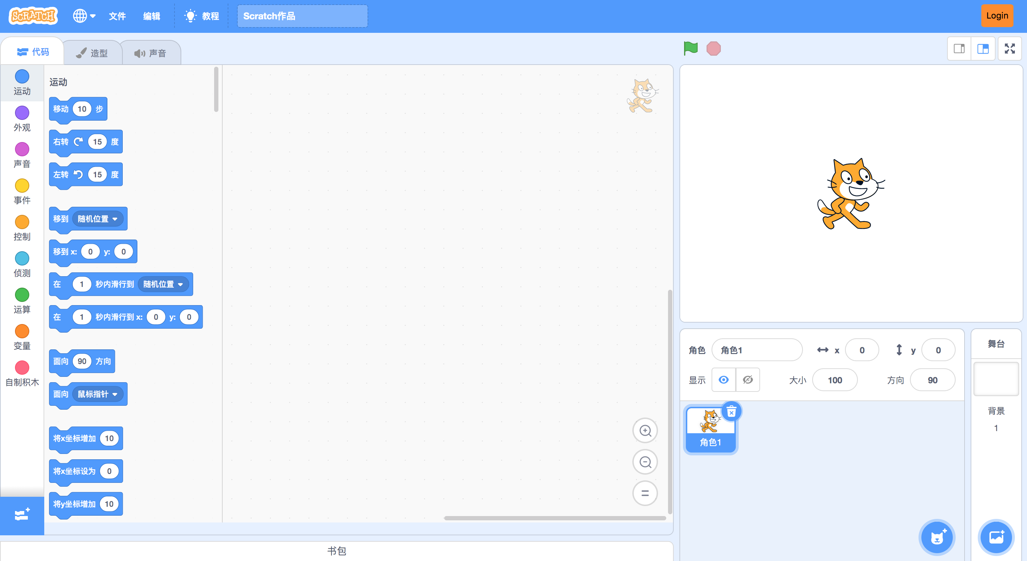
Task: Switch stage to small layout mode
Action: [959, 48]
